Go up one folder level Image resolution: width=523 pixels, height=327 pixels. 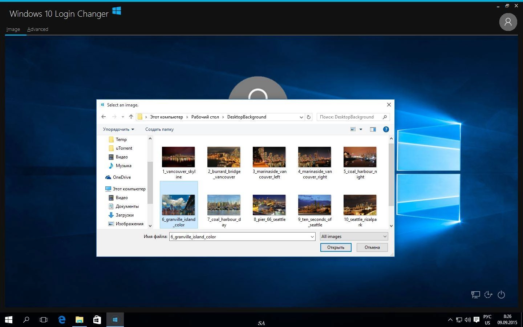click(x=131, y=117)
